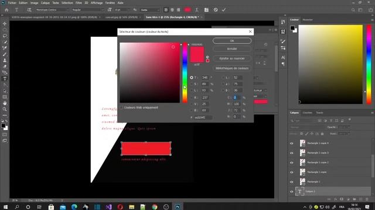
Task: Delete layer with trash icon
Action: click(367, 199)
